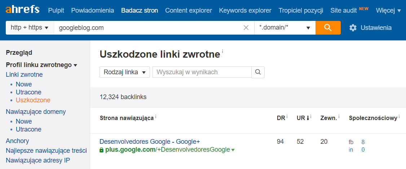Click info icon next to Uszkodzone linki zwrotne
Viewport: 406px width, 169px height.
tap(222, 52)
